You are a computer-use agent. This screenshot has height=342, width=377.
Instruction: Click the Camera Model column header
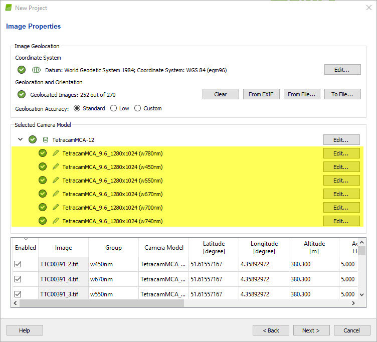pyautogui.click(x=163, y=248)
